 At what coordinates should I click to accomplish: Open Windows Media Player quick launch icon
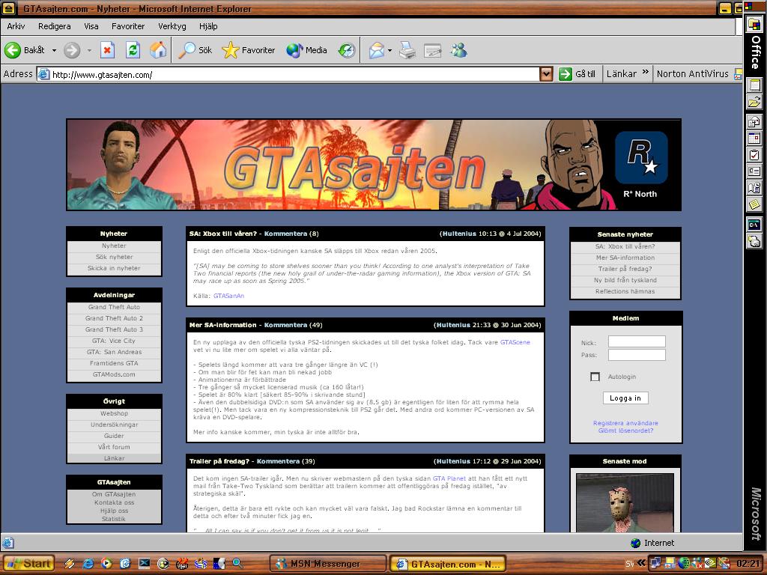(x=106, y=564)
